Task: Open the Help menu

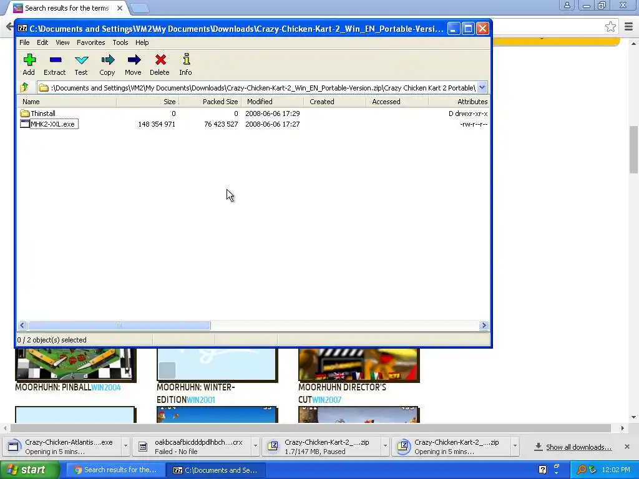Action: (142, 42)
